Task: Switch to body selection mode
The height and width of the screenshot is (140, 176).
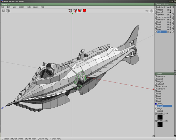Action: pyautogui.click(x=84, y=11)
